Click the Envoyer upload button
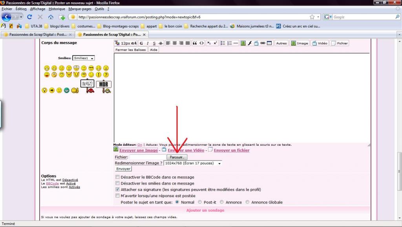This screenshot has width=402, height=227. pos(123,169)
